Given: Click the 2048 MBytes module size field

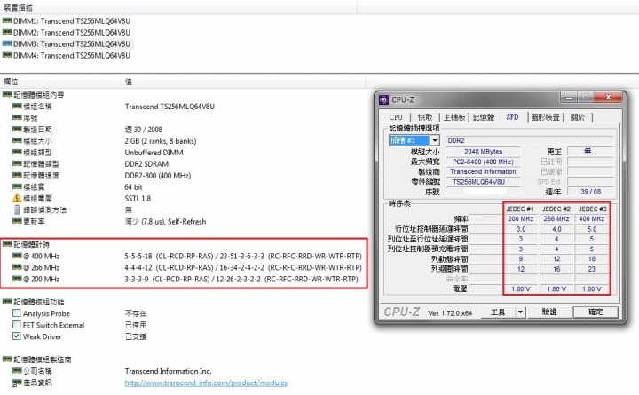Looking at the screenshot, I should tap(484, 151).
